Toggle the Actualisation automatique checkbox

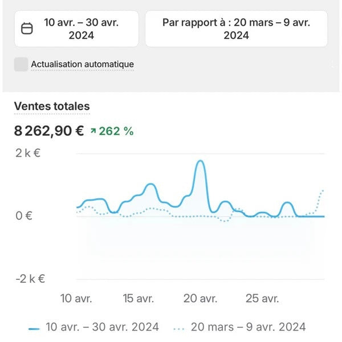click(21, 64)
